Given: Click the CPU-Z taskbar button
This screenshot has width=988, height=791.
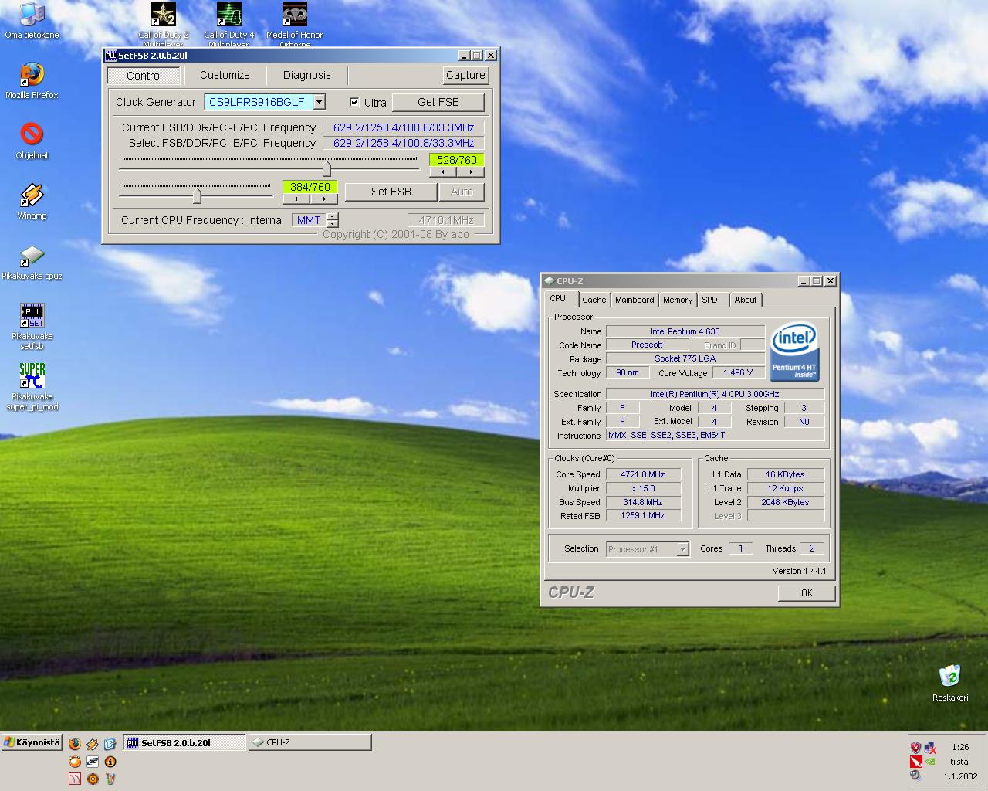Looking at the screenshot, I should [x=310, y=742].
